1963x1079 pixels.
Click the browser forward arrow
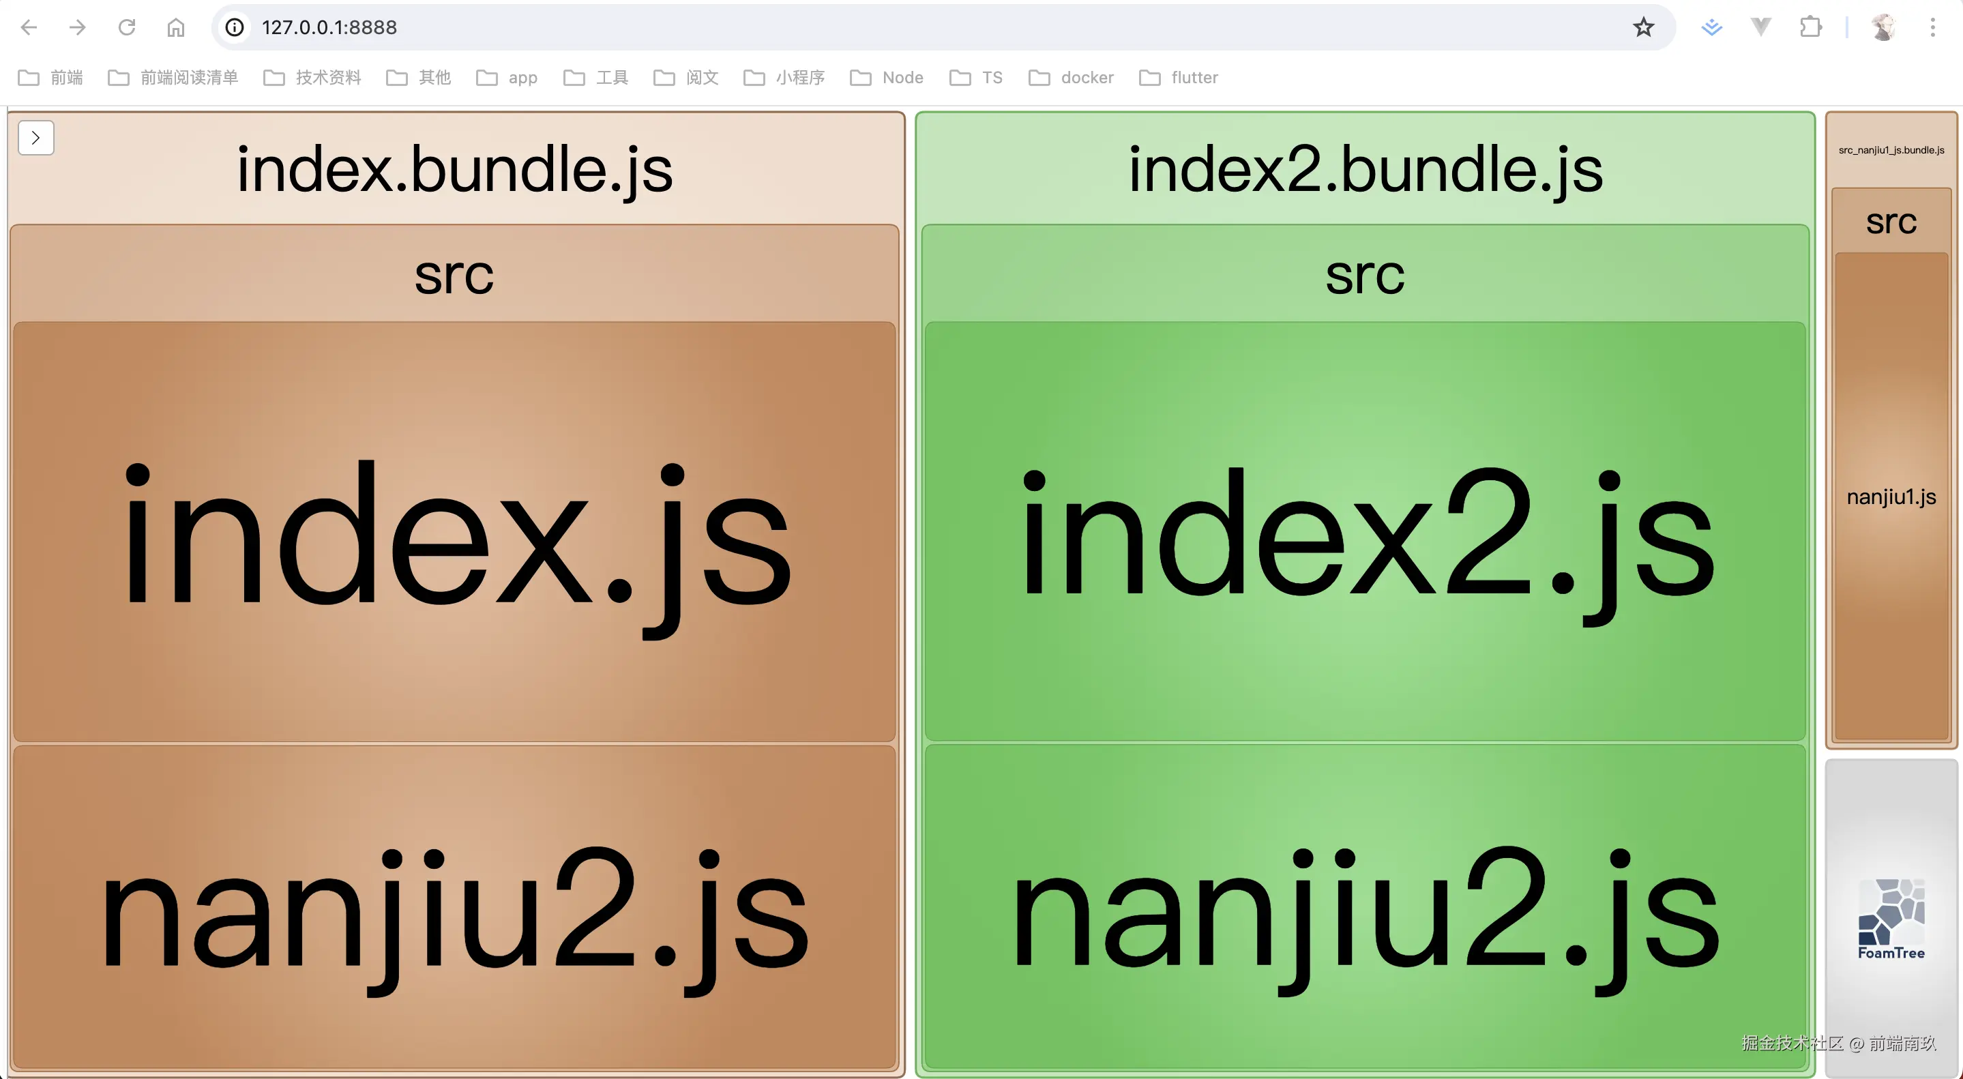[77, 27]
